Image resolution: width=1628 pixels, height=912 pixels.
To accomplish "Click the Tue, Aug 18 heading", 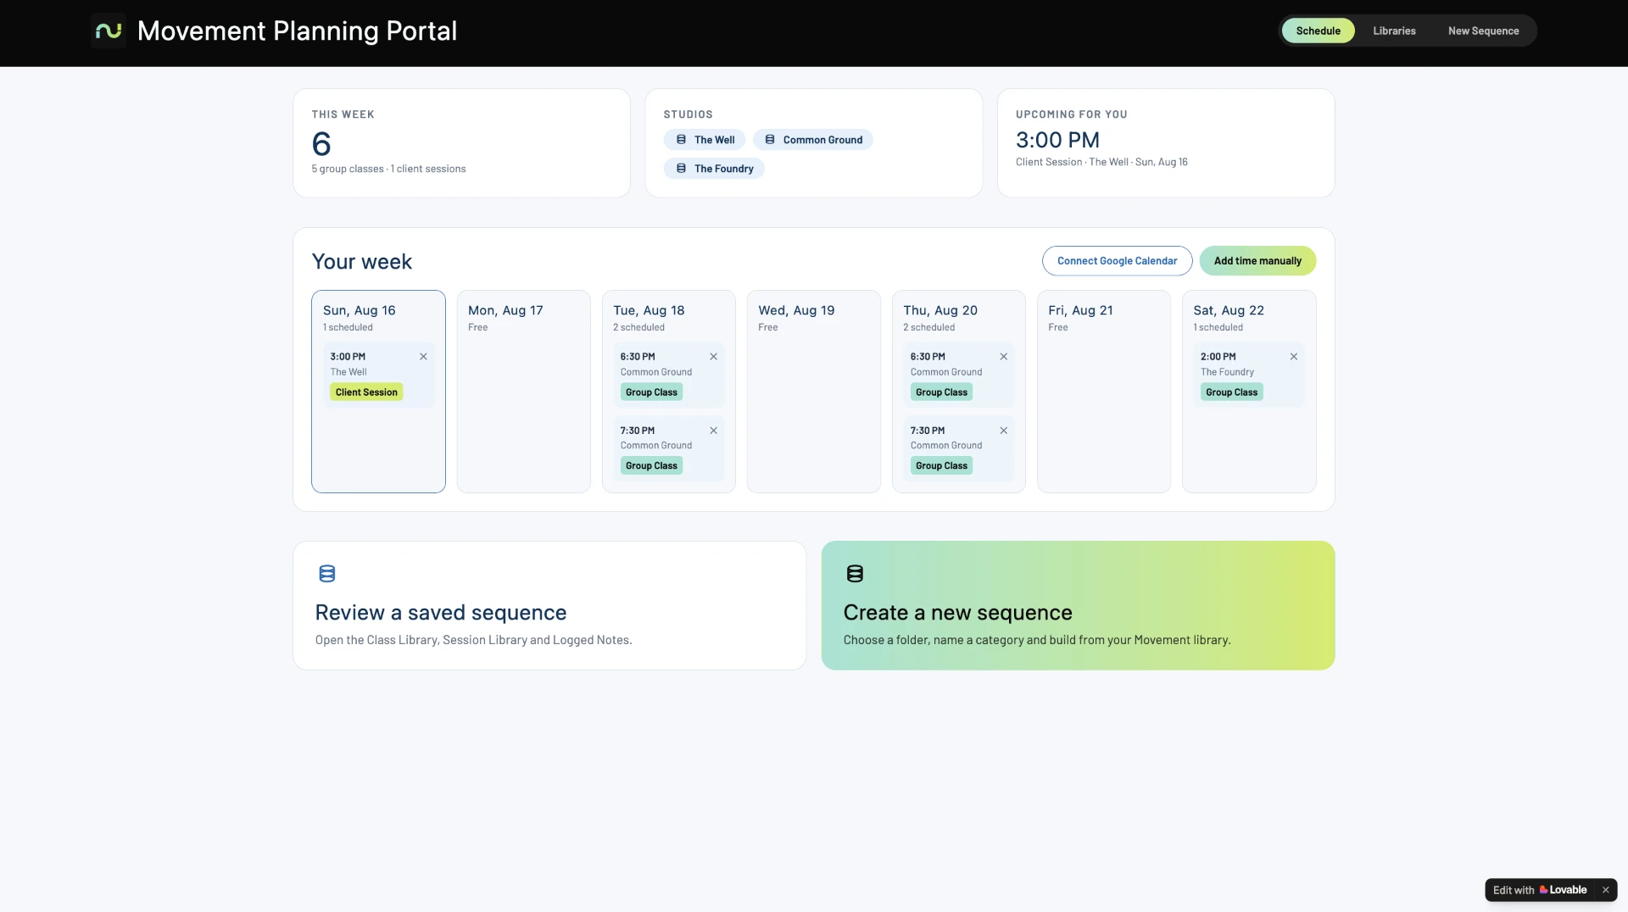I will 649,310.
